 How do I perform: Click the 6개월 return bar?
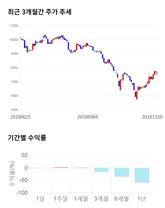click(x=121, y=172)
